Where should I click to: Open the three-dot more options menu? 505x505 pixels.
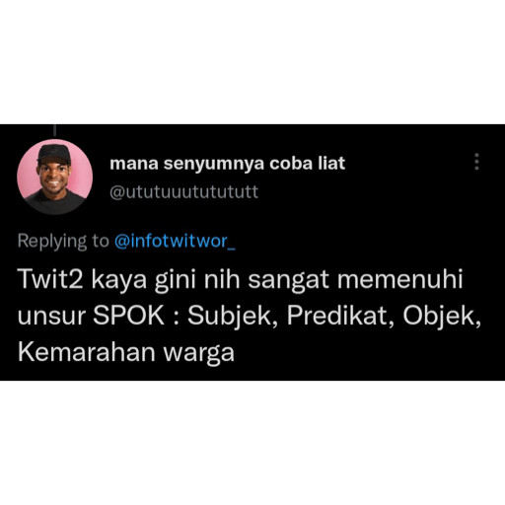(476, 162)
